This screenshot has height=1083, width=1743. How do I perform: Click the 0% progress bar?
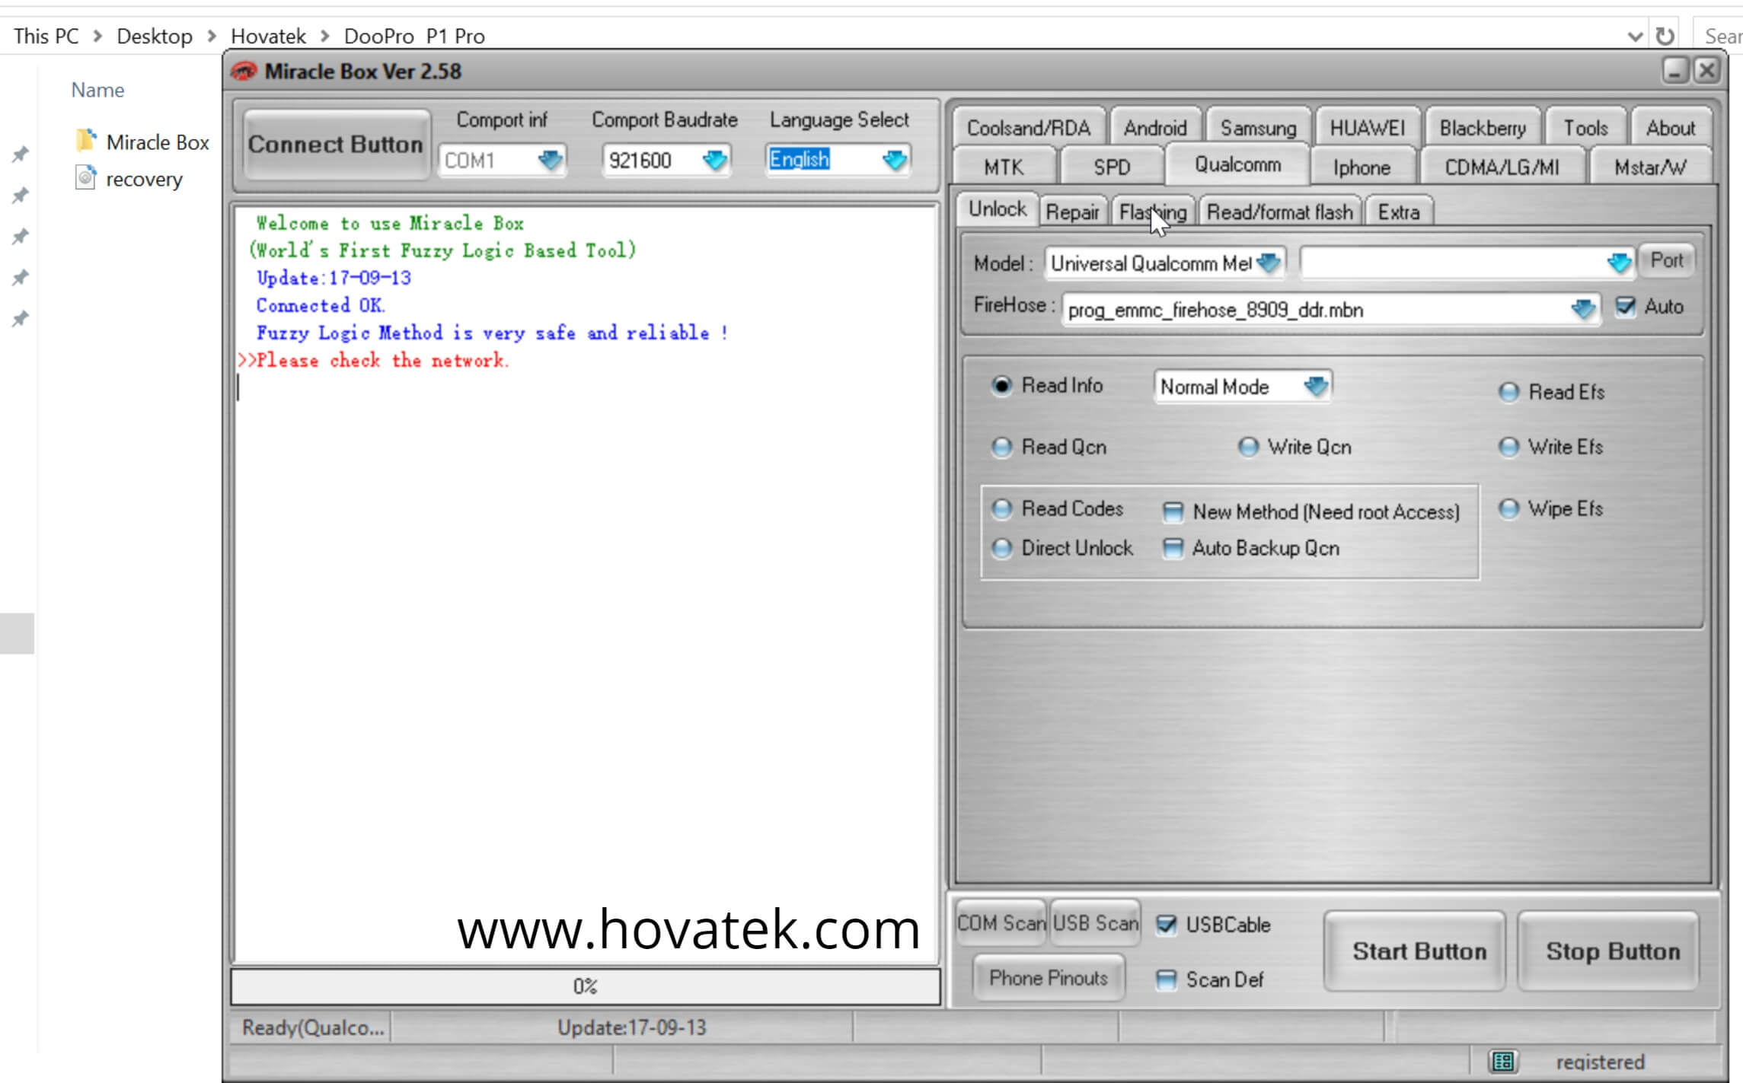pyautogui.click(x=585, y=986)
